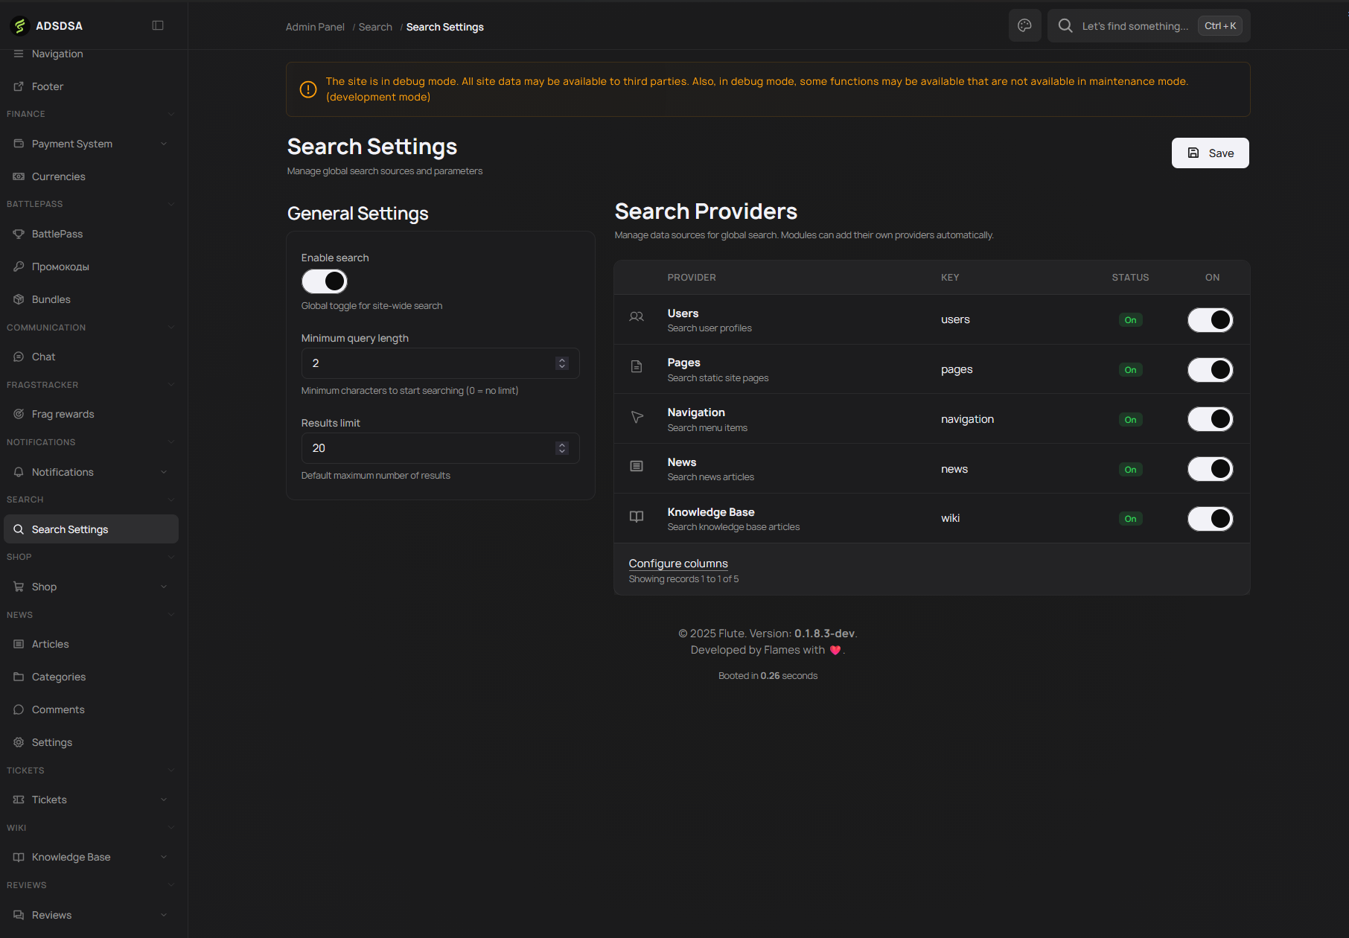
Task: Click the ADSDSA logo icon
Action: (19, 25)
